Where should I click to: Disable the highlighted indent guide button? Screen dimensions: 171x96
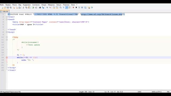[67, 7]
